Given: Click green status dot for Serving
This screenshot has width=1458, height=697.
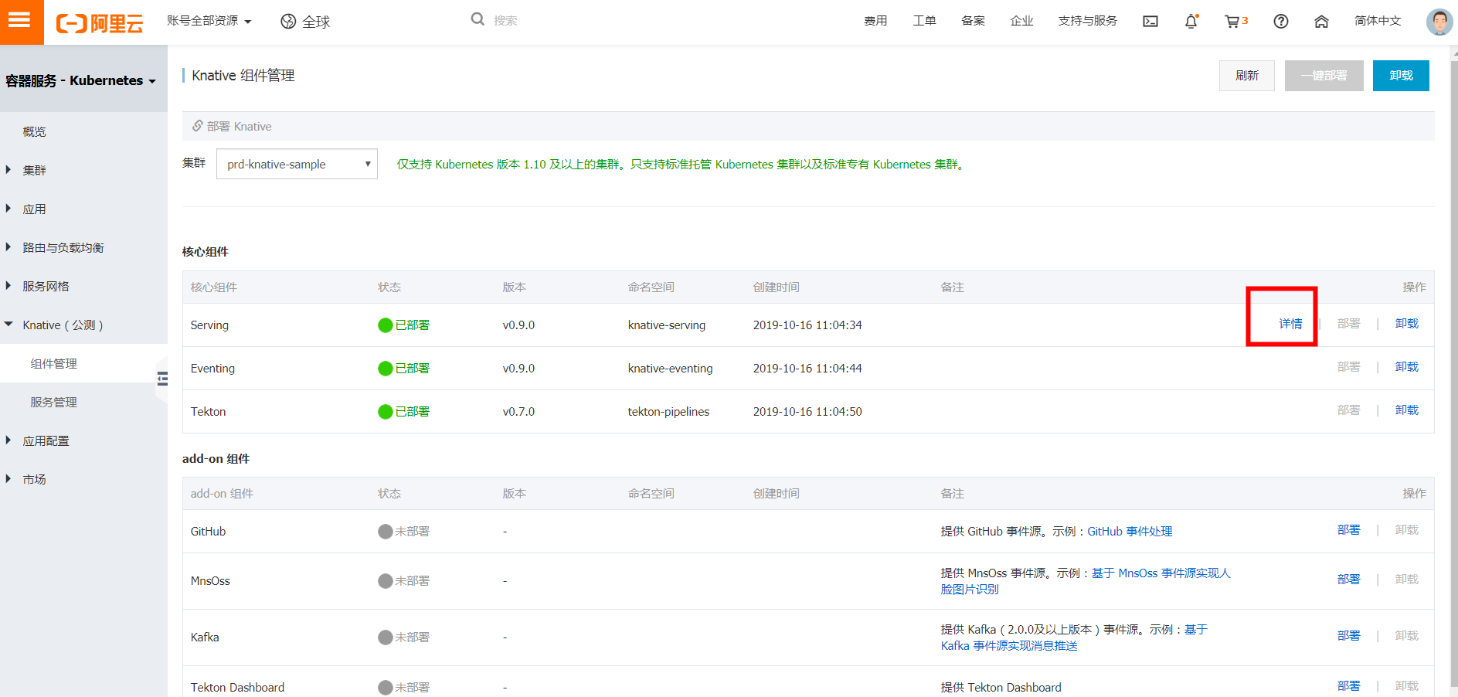Looking at the screenshot, I should pos(386,325).
